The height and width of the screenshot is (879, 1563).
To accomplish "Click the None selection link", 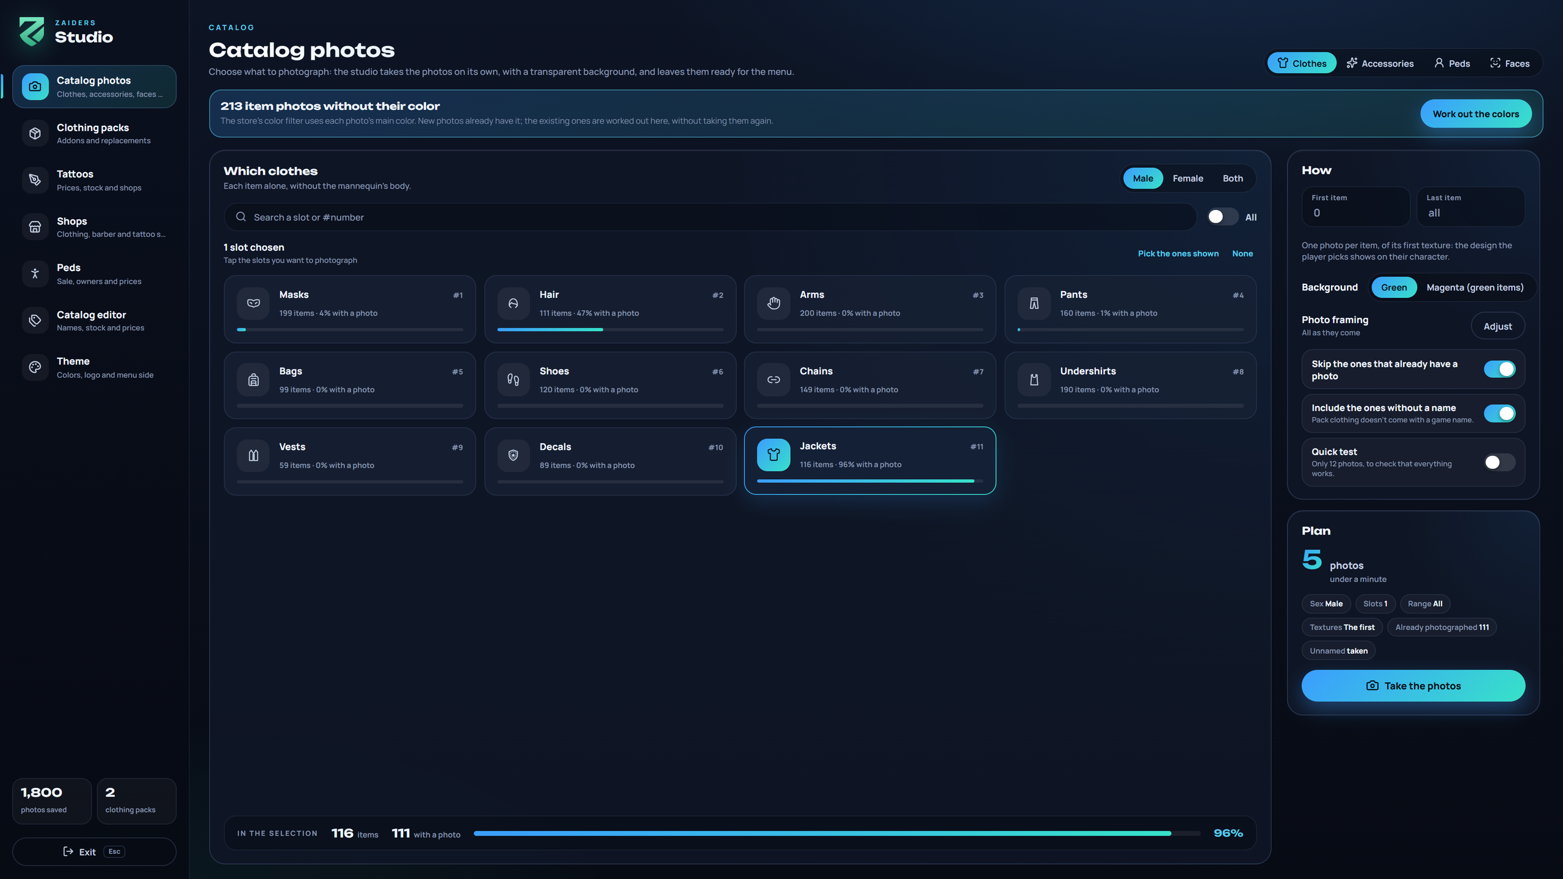I will click(1242, 253).
